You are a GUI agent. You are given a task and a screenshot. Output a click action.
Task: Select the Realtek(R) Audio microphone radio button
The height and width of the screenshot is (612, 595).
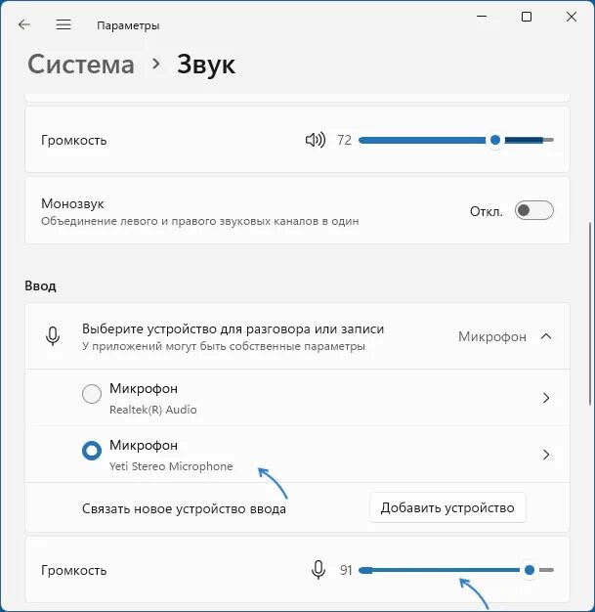point(92,393)
